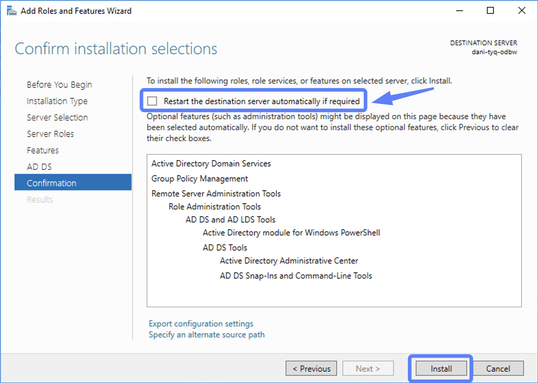Enable automatic restart of destination server checkbox
This screenshot has width=538, height=383.
point(152,101)
